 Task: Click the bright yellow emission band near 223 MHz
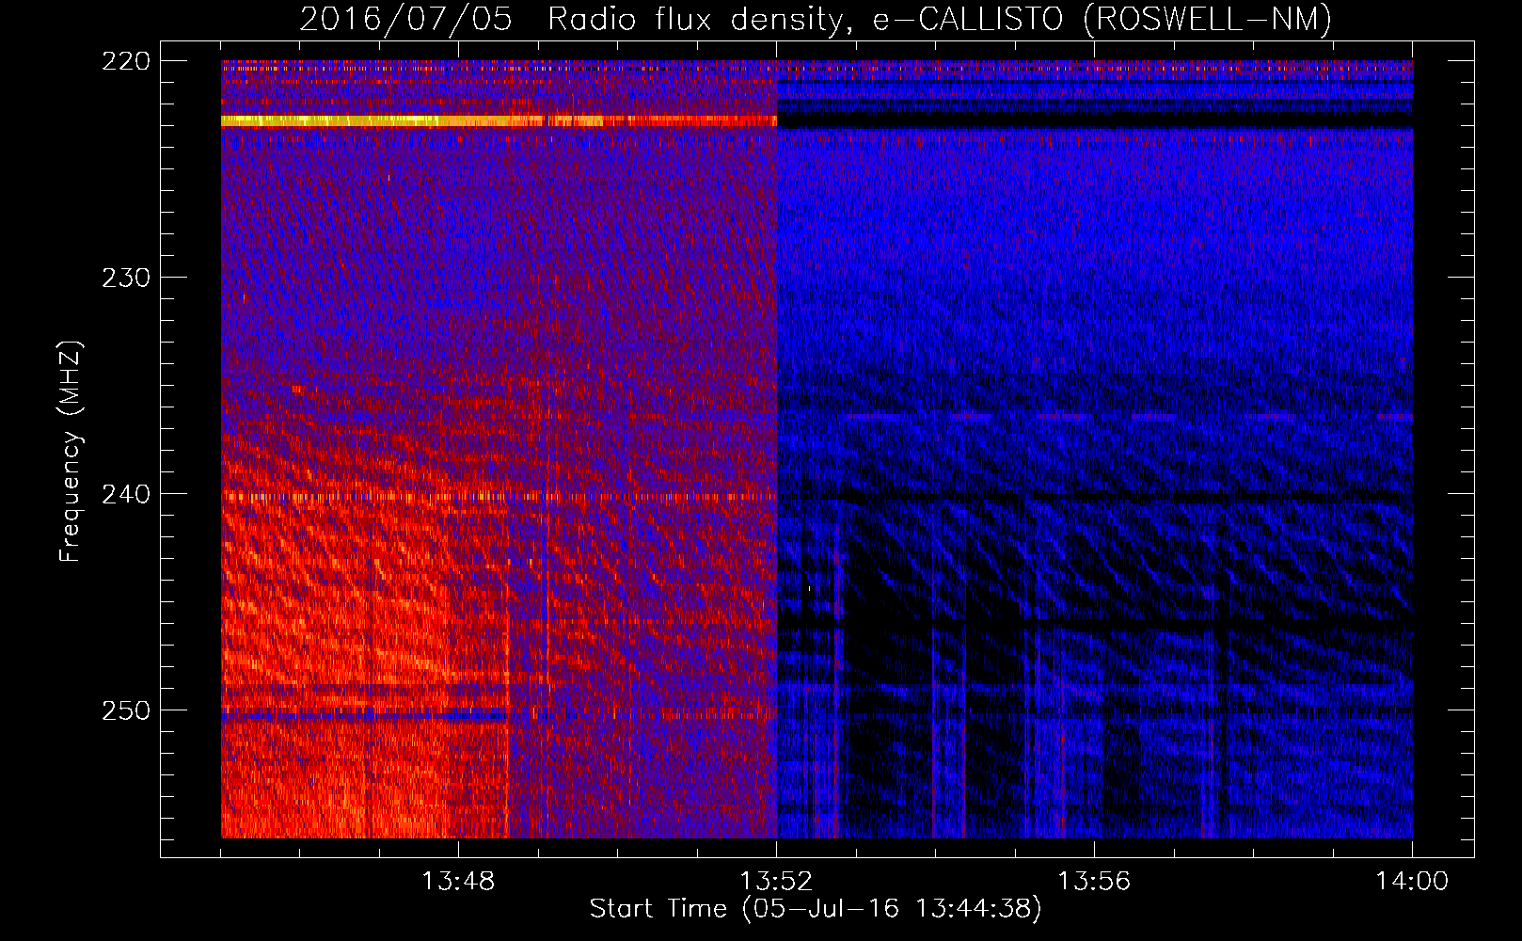pyautogui.click(x=499, y=120)
